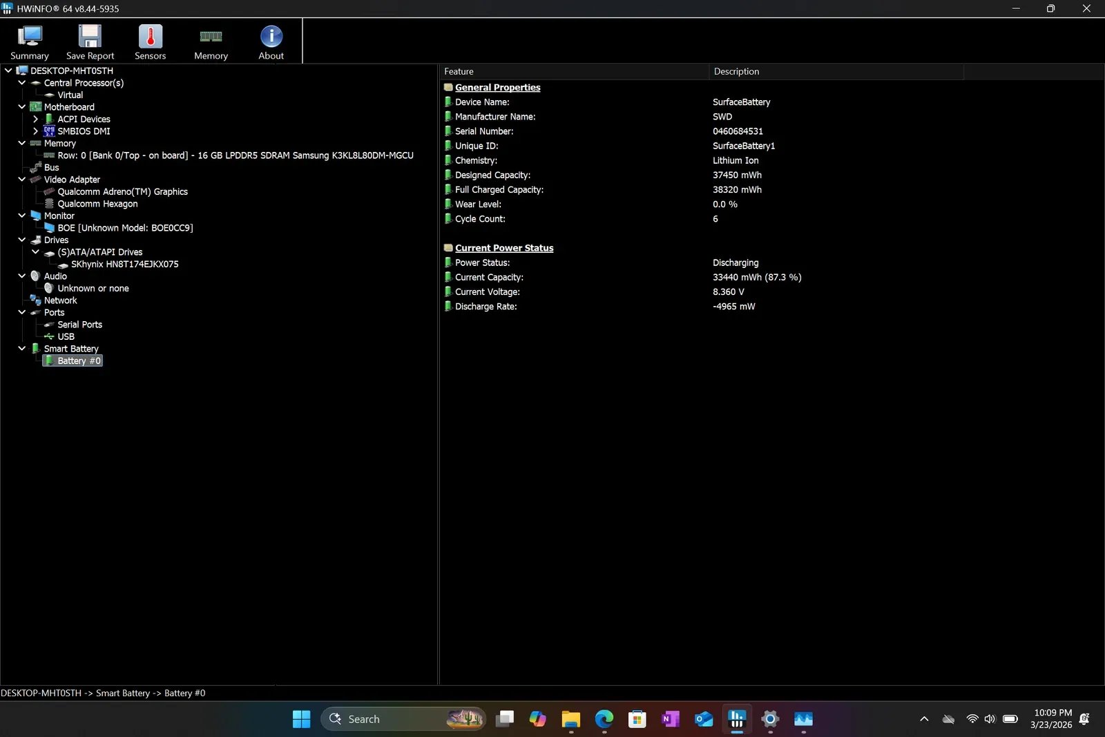Open the Sensors panel

150,41
